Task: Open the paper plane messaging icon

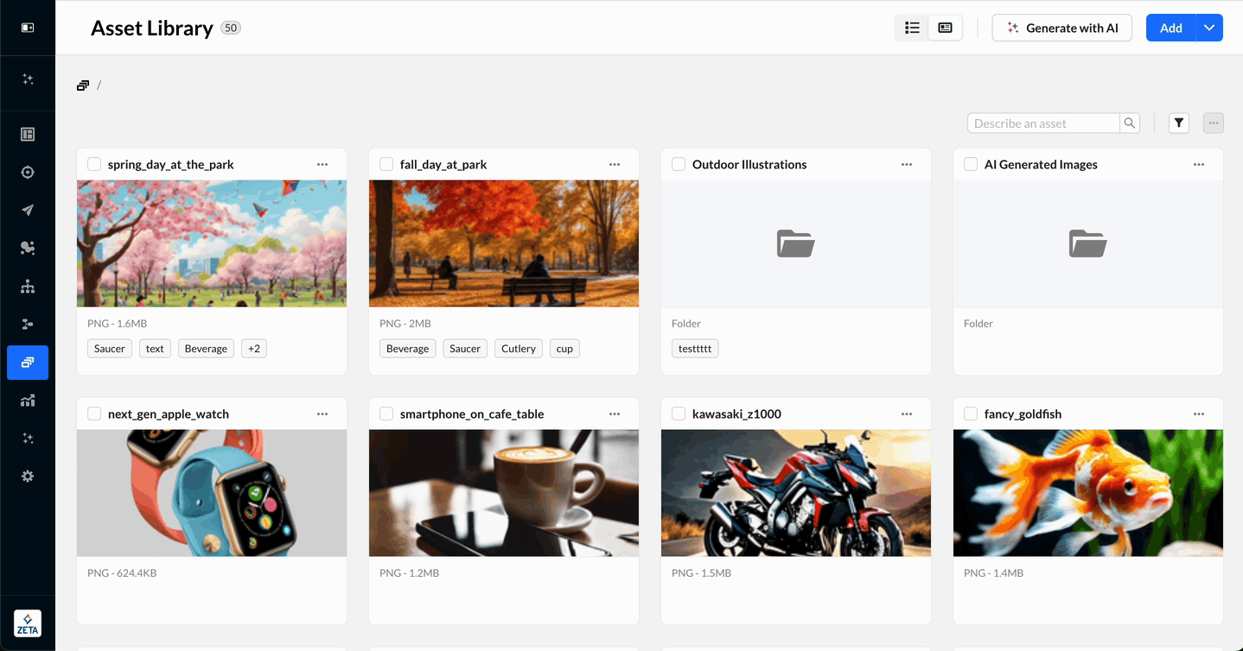Action: click(x=28, y=210)
